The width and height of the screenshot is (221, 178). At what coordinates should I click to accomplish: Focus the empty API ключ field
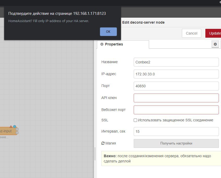coord(176,98)
